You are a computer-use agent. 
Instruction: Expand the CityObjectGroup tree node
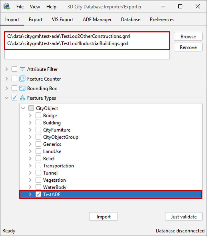(x=30, y=137)
